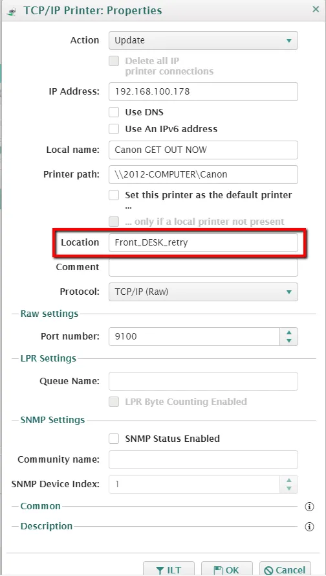Enable the Use DNS checkbox
Screen dimensions: 326x576
click(114, 112)
